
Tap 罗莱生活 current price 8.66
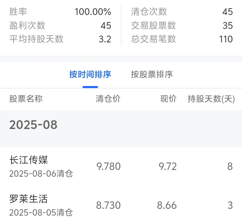point(167,205)
